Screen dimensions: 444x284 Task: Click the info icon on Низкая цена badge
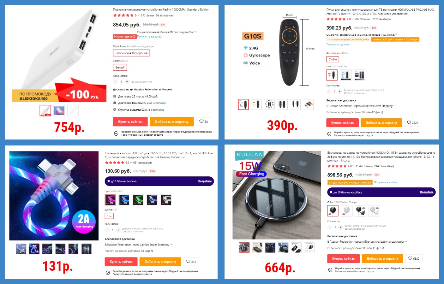(134, 37)
